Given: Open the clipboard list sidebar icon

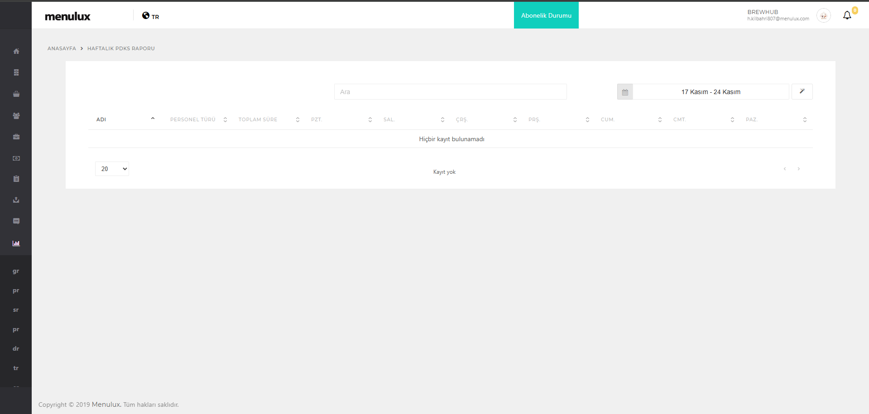Looking at the screenshot, I should point(16,179).
